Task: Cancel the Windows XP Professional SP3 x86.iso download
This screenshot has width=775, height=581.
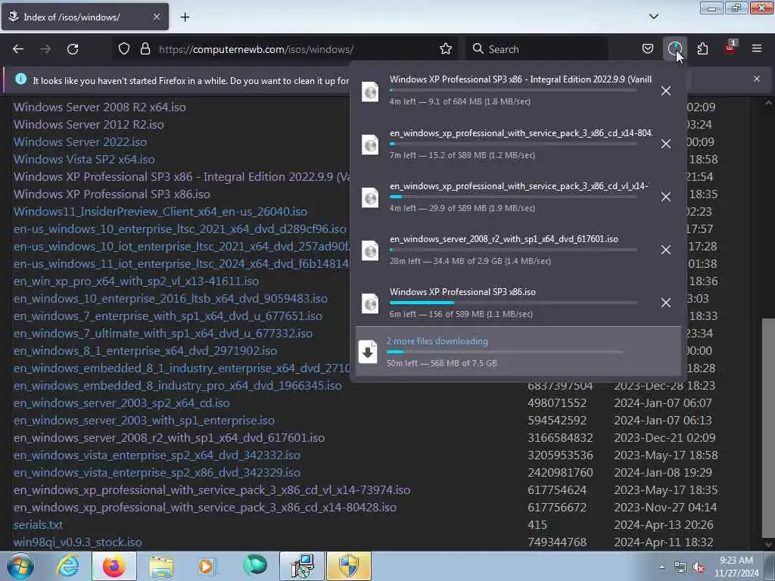Action: click(666, 303)
